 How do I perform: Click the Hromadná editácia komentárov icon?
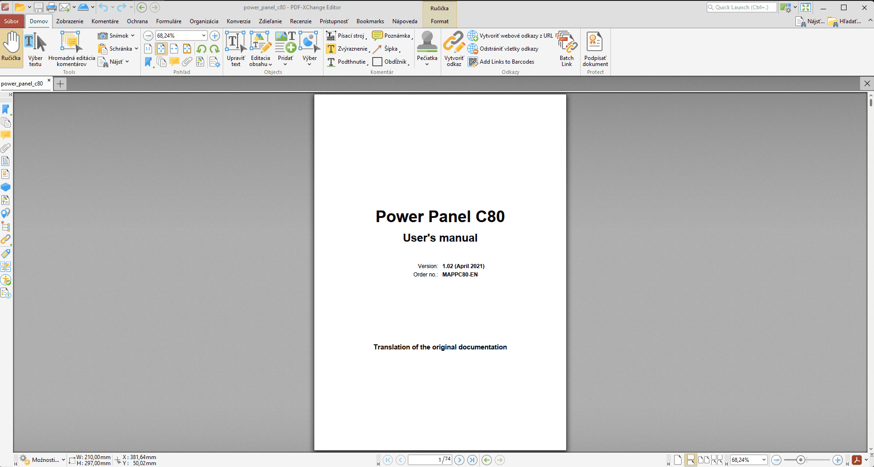(x=71, y=48)
